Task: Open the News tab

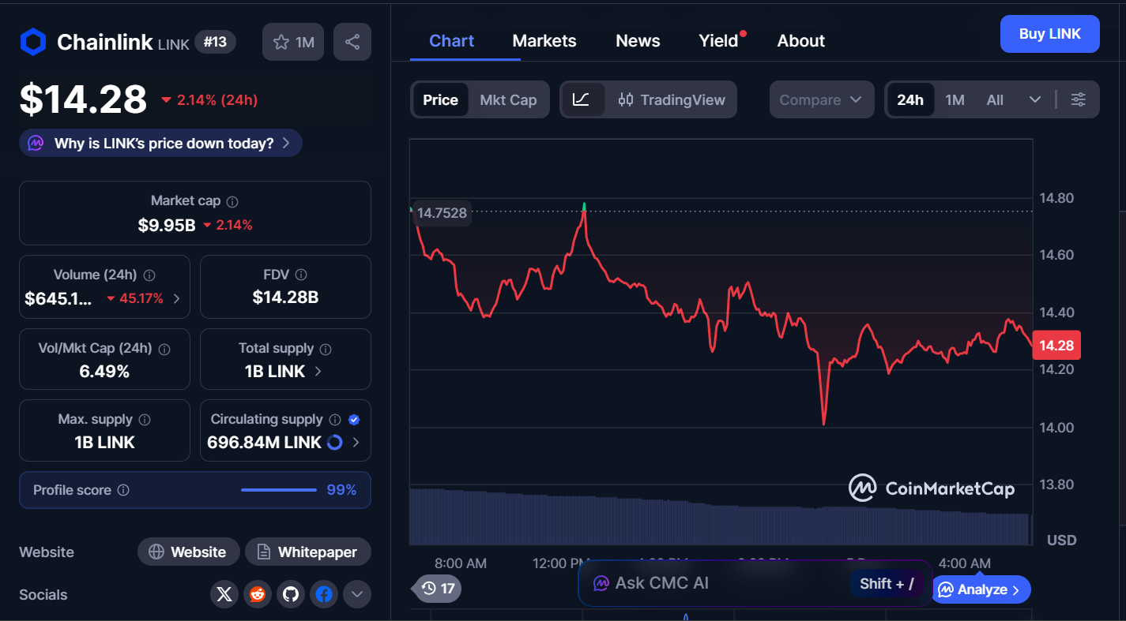Action: click(x=638, y=40)
